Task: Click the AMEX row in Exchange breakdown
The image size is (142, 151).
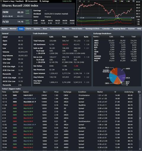Action: click(115, 41)
